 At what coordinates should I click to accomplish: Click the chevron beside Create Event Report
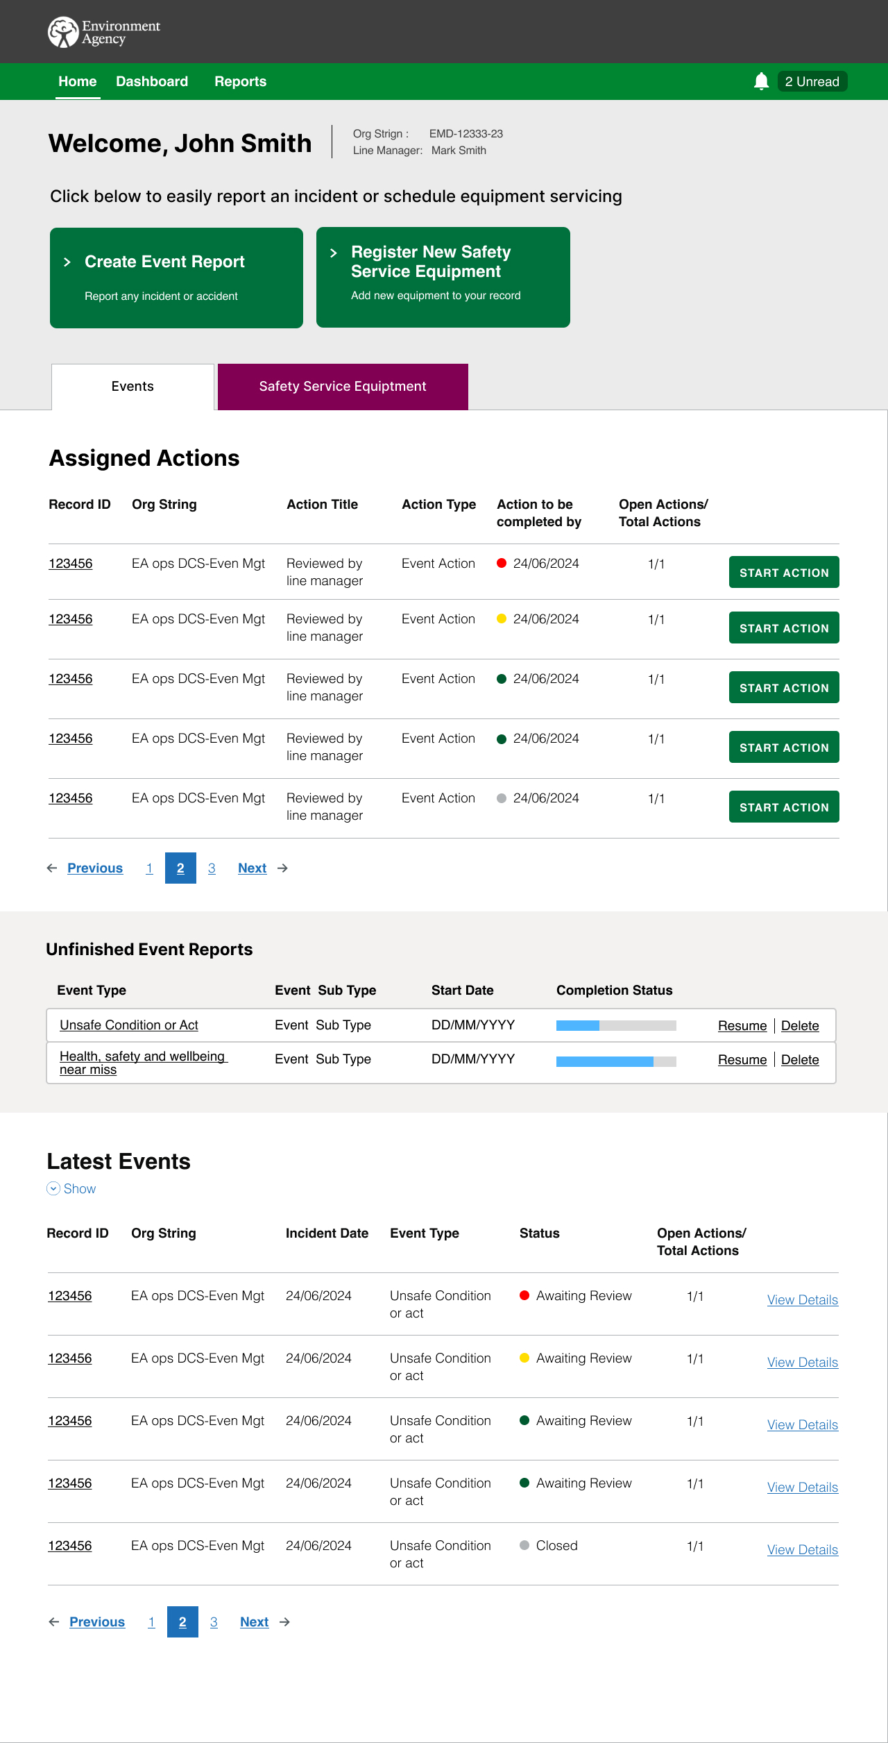tap(67, 262)
